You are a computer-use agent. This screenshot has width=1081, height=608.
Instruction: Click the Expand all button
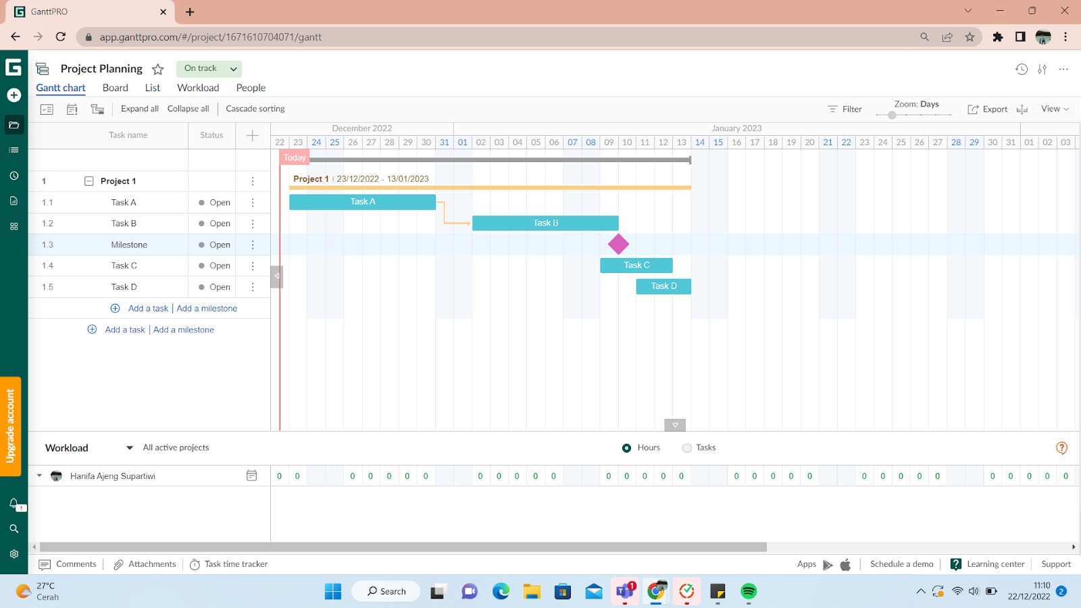coord(140,109)
